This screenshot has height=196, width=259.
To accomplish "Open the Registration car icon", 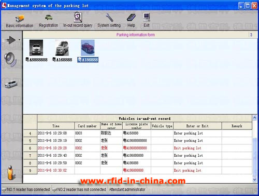I will 49,21.
